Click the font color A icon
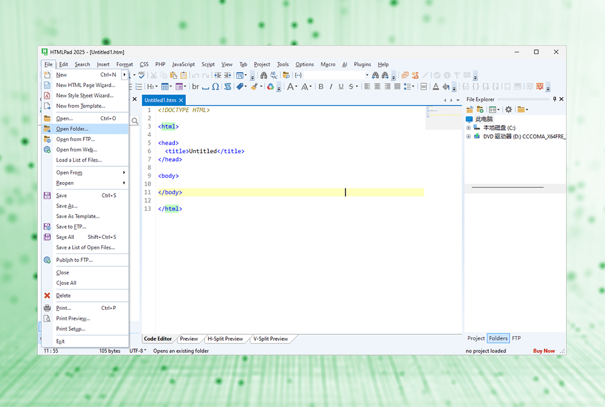The width and height of the screenshot is (605, 407). point(436,87)
